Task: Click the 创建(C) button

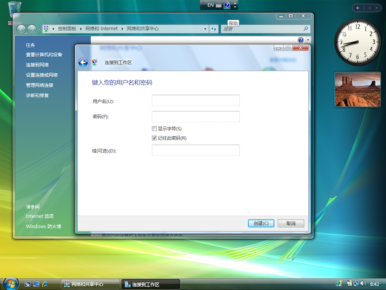Action: [261, 224]
